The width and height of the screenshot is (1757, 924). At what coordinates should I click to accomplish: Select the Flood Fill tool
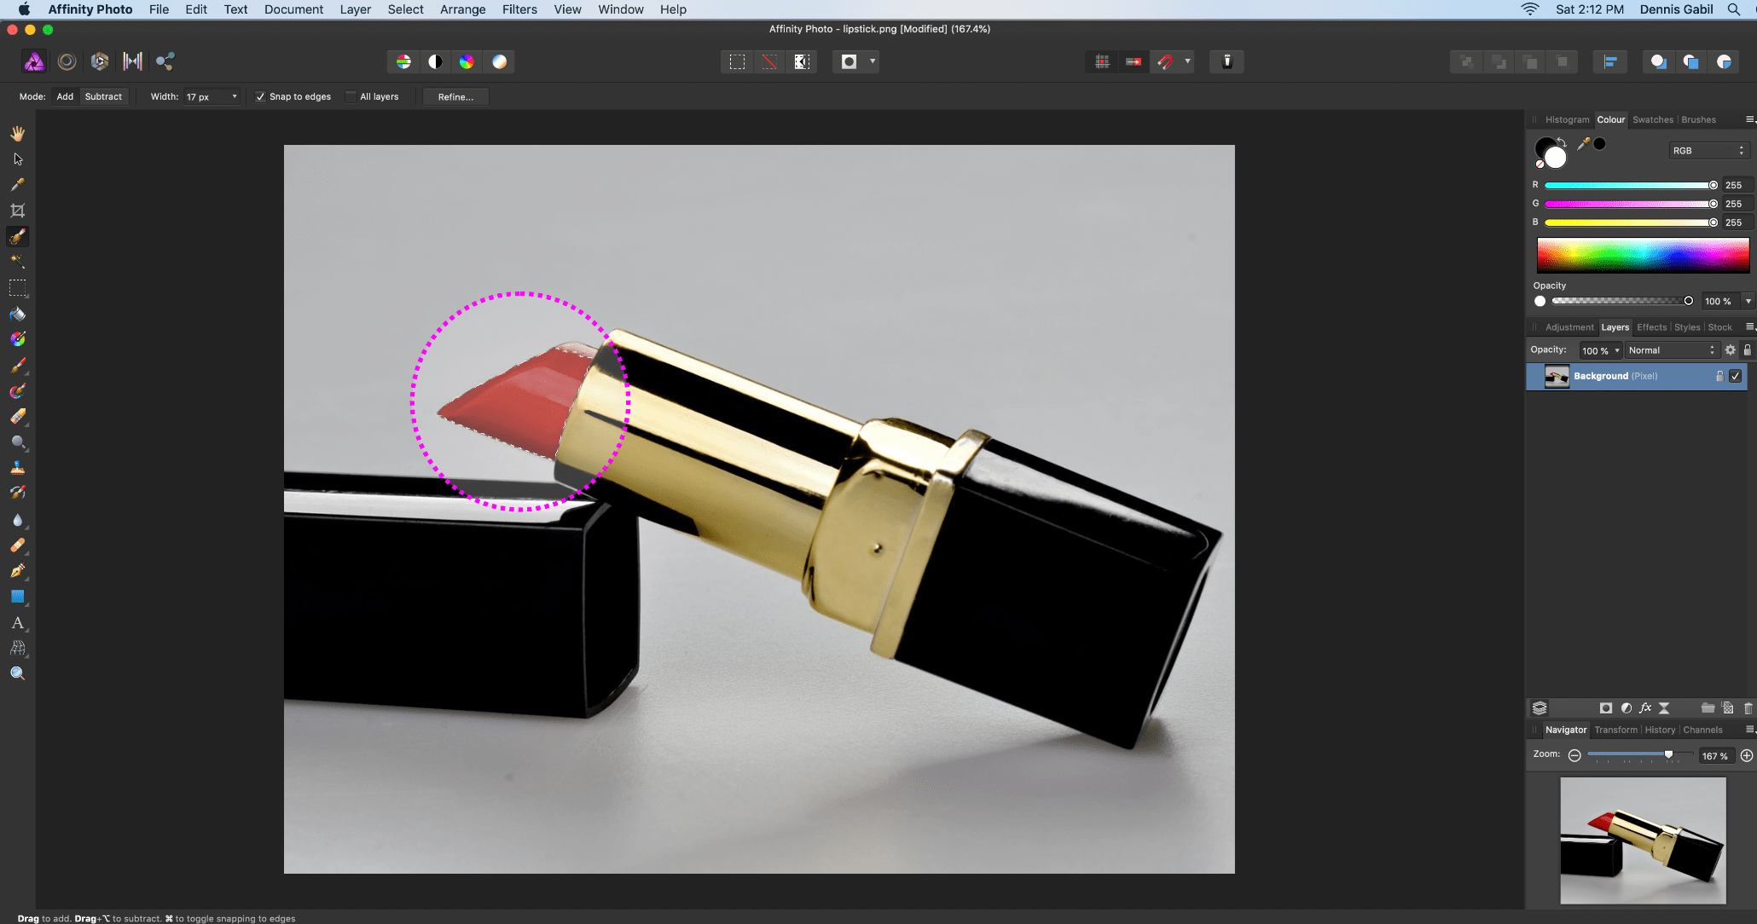17,314
